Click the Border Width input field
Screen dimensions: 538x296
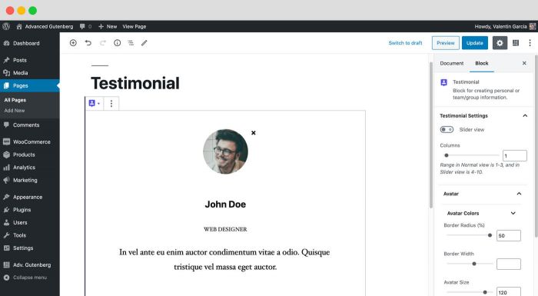tap(509, 264)
